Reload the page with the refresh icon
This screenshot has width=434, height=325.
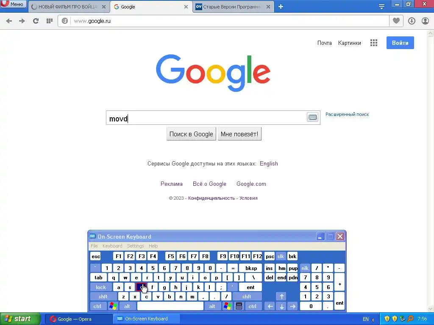[x=36, y=21]
